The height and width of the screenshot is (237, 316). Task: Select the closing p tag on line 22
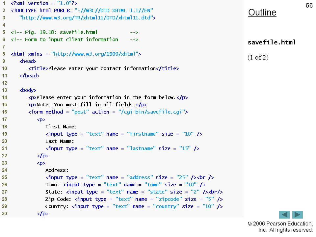42,156
